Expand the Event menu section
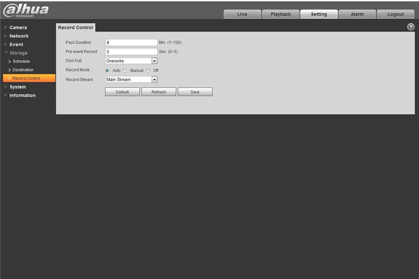The height and width of the screenshot is (279, 419). [16, 45]
